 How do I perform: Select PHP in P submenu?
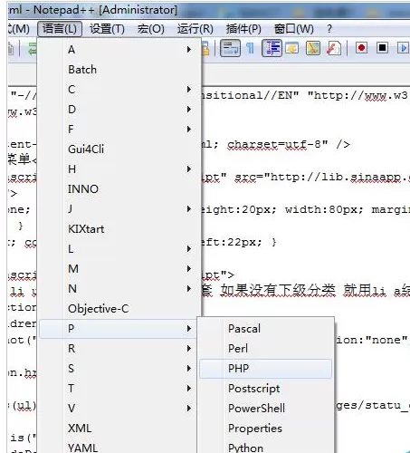(265, 368)
